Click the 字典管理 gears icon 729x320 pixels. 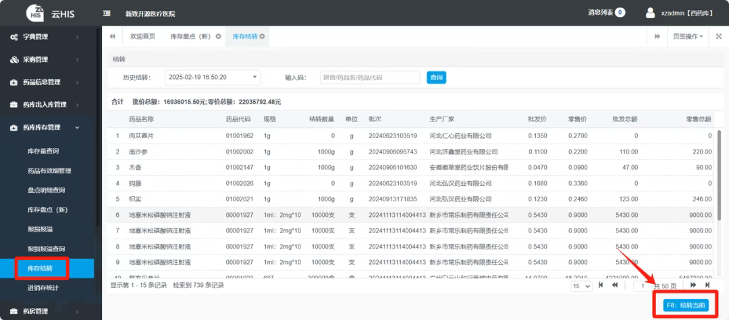pos(14,37)
